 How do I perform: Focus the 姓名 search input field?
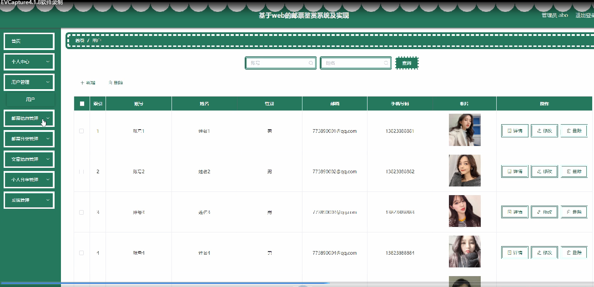point(356,63)
